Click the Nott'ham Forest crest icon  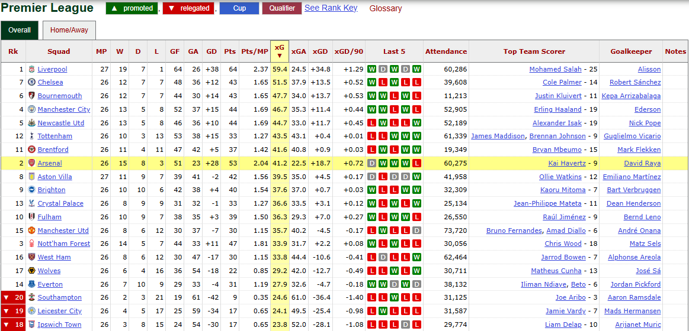31,244
